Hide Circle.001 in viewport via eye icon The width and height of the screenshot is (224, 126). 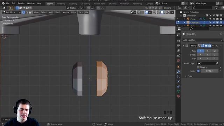(x=214, y=22)
